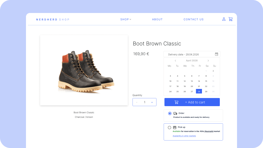The width and height of the screenshot is (263, 148).
Task: Select the Pick up radio button
Action: 169,128
